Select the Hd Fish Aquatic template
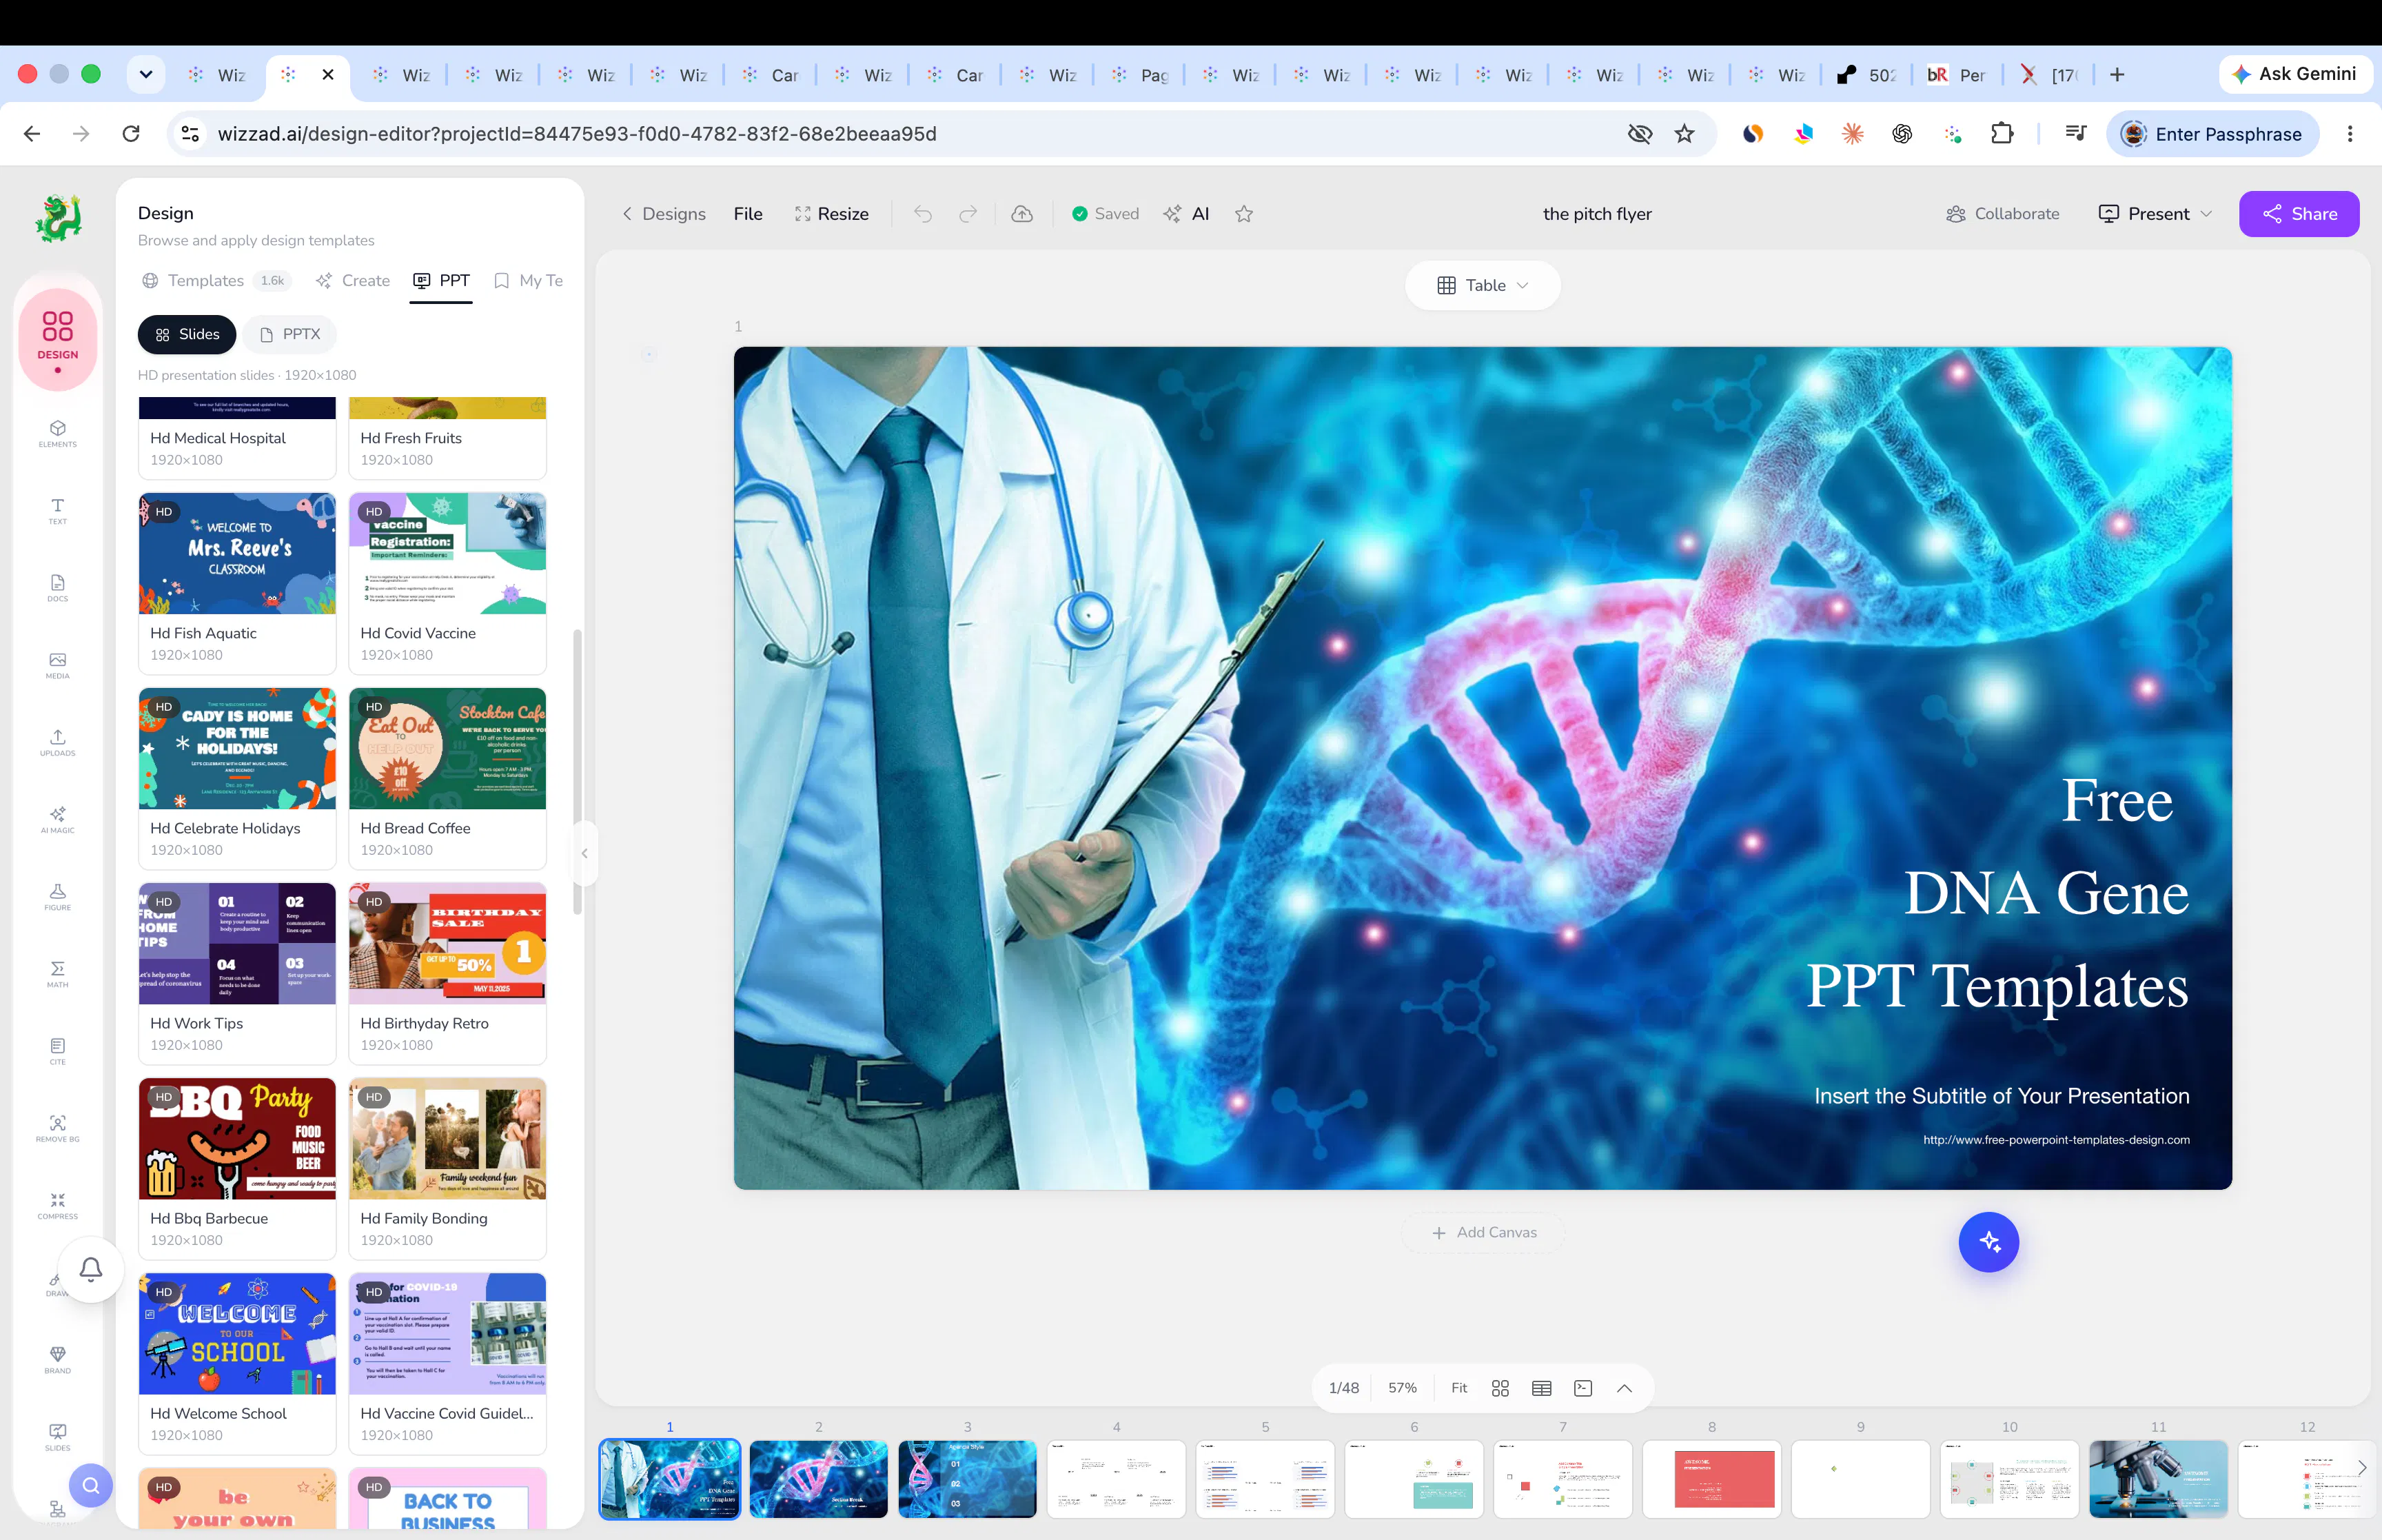 coord(238,583)
